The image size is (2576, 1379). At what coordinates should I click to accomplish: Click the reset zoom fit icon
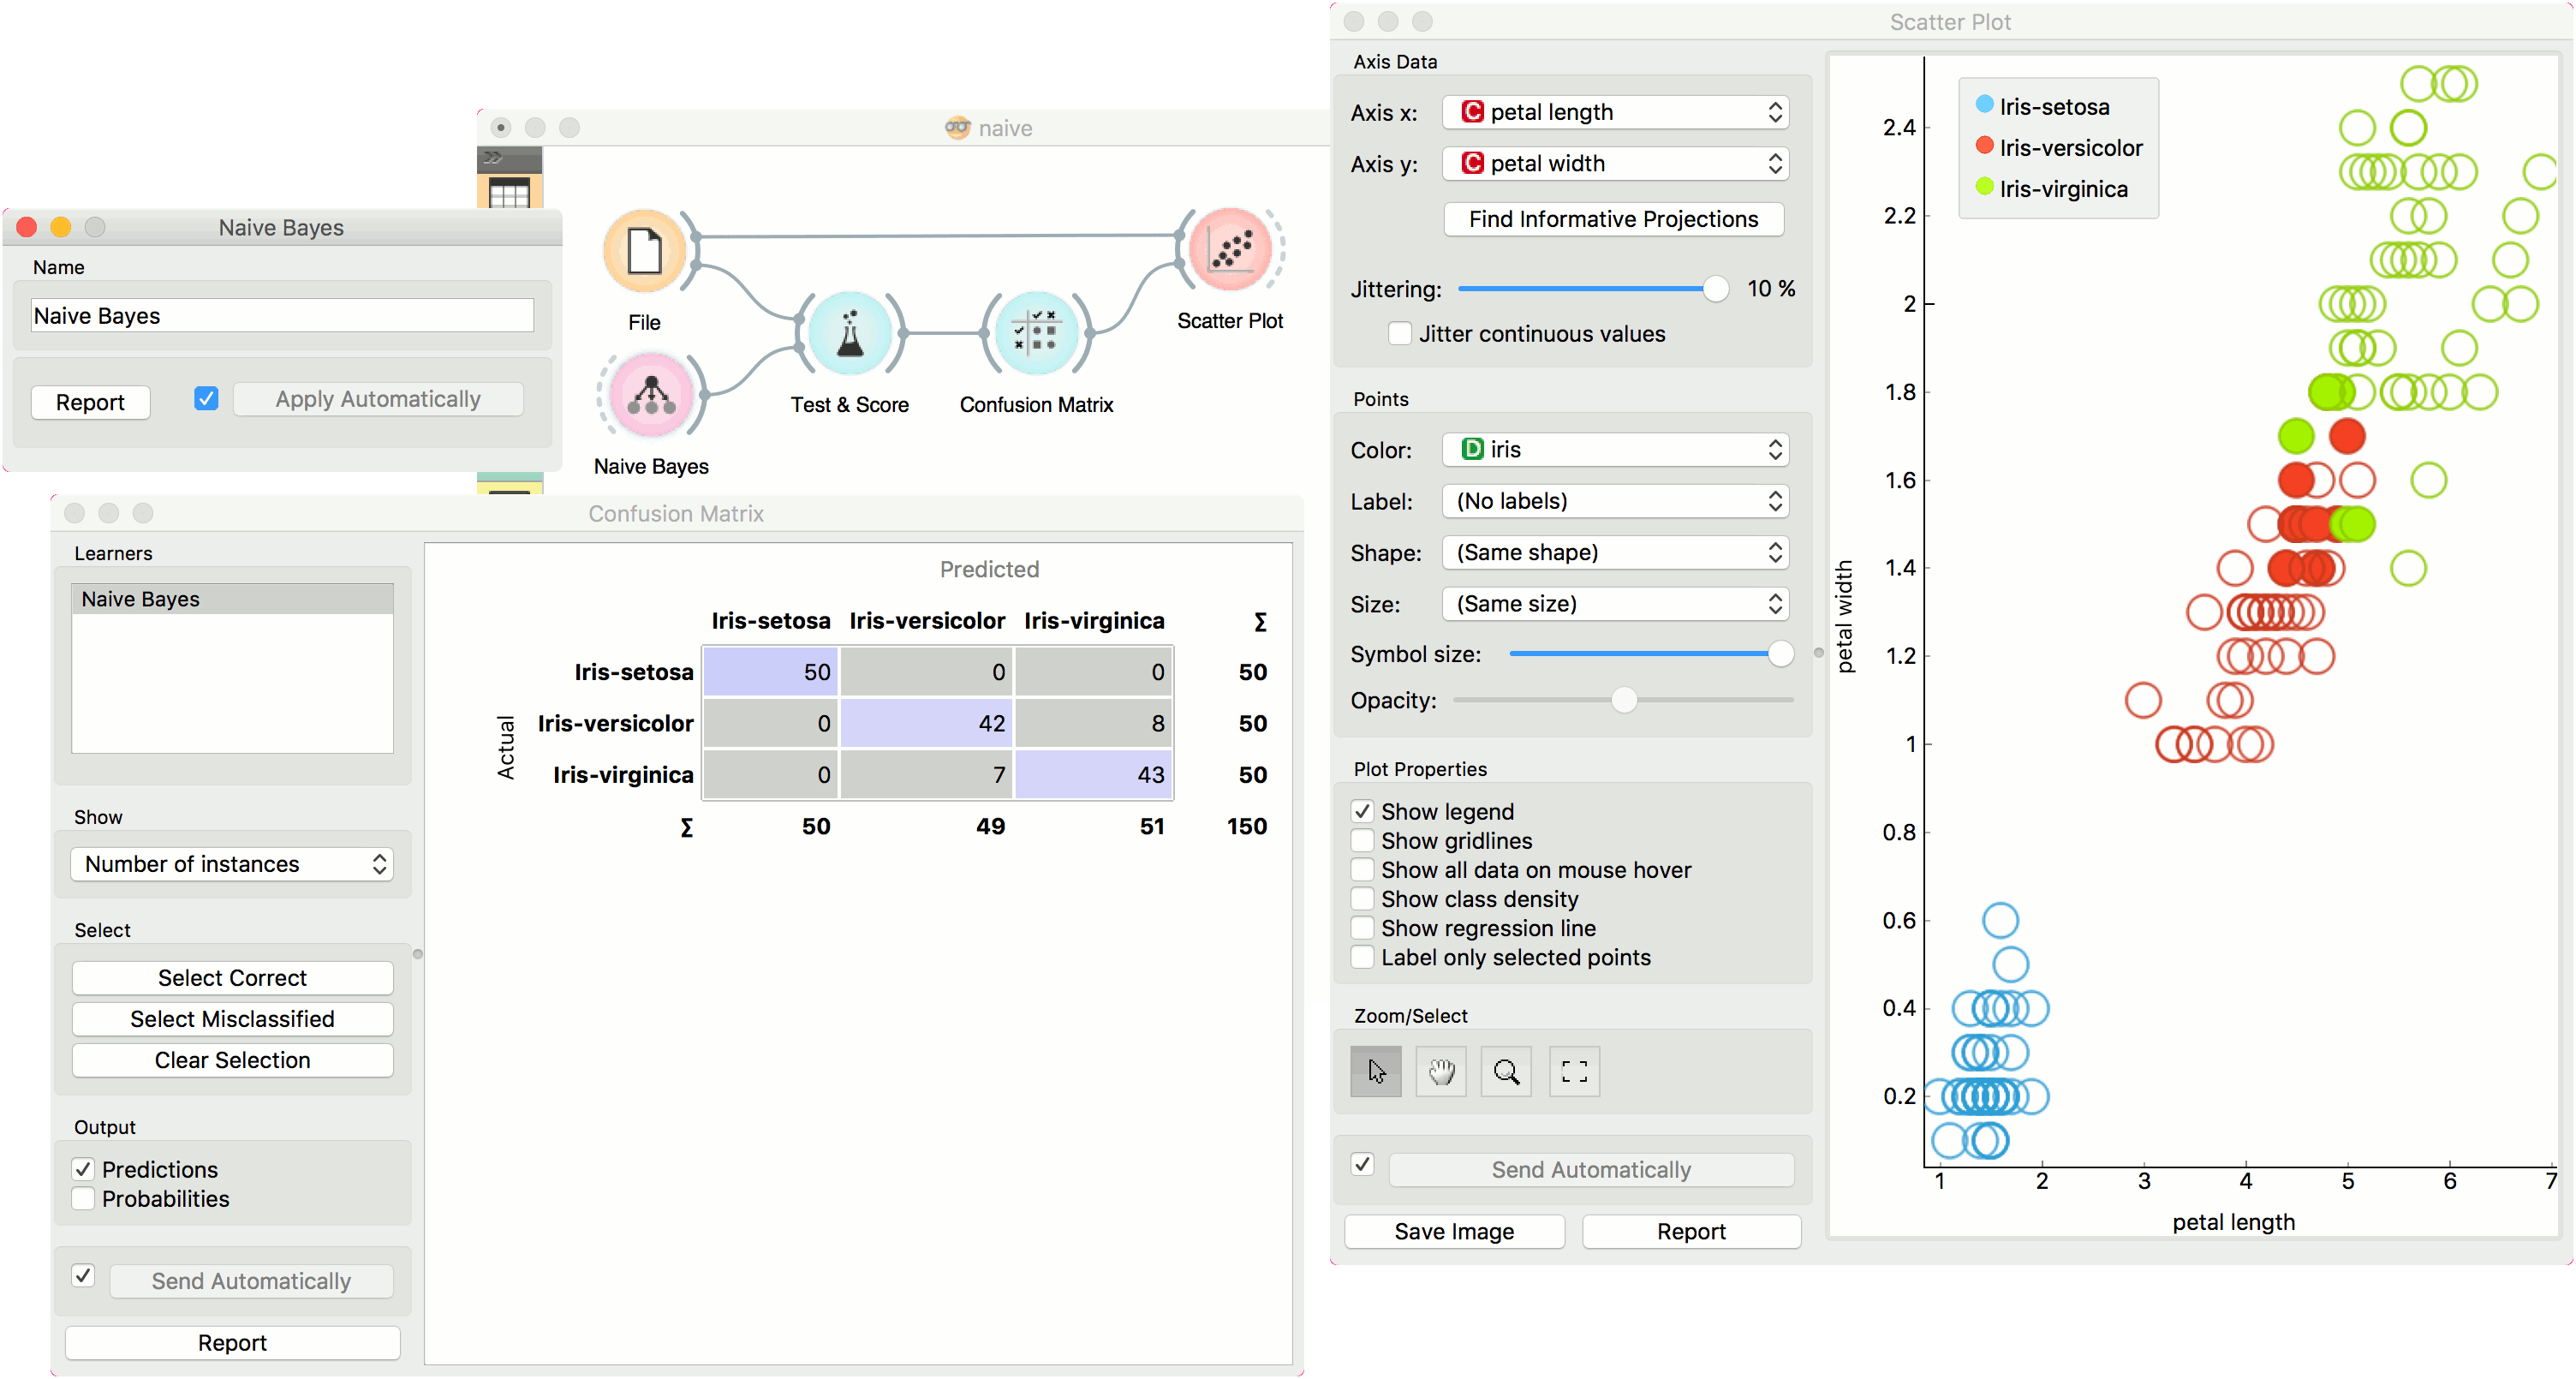pos(1573,1072)
